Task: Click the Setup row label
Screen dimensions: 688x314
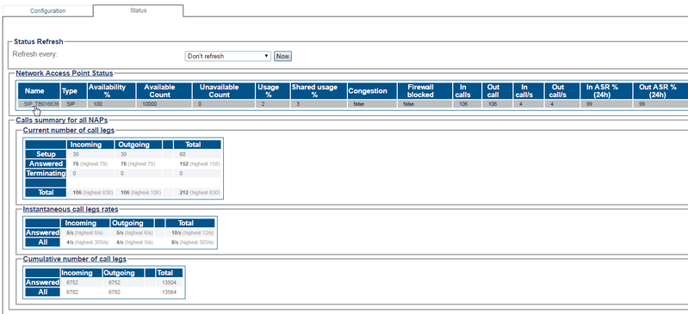Action: coord(46,154)
